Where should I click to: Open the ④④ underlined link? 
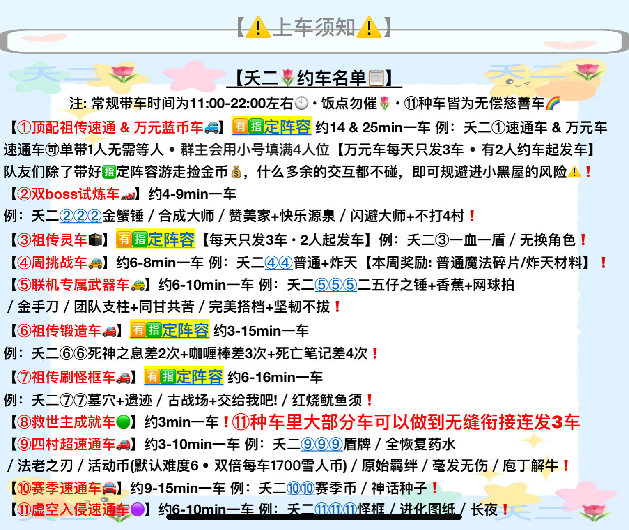pos(278,263)
